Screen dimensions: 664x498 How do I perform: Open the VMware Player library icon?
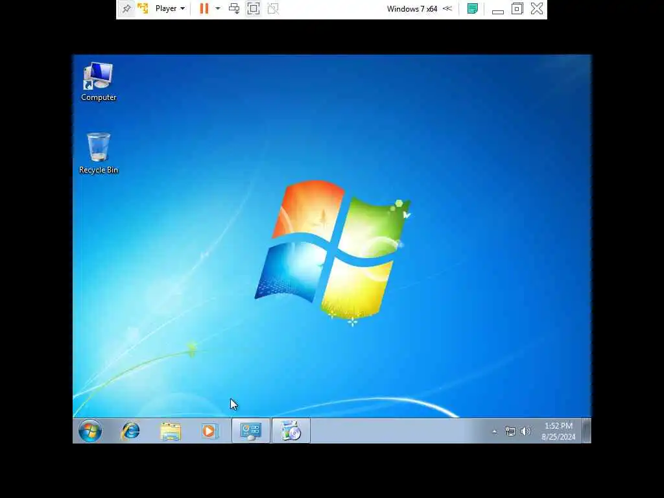click(x=143, y=8)
